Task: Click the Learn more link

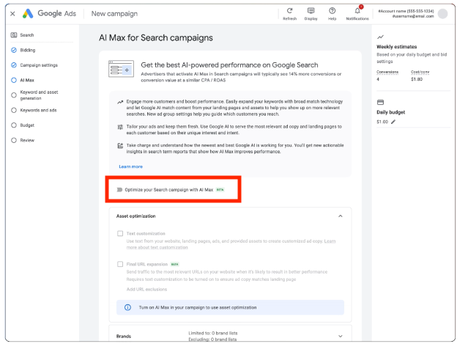Action: point(130,166)
